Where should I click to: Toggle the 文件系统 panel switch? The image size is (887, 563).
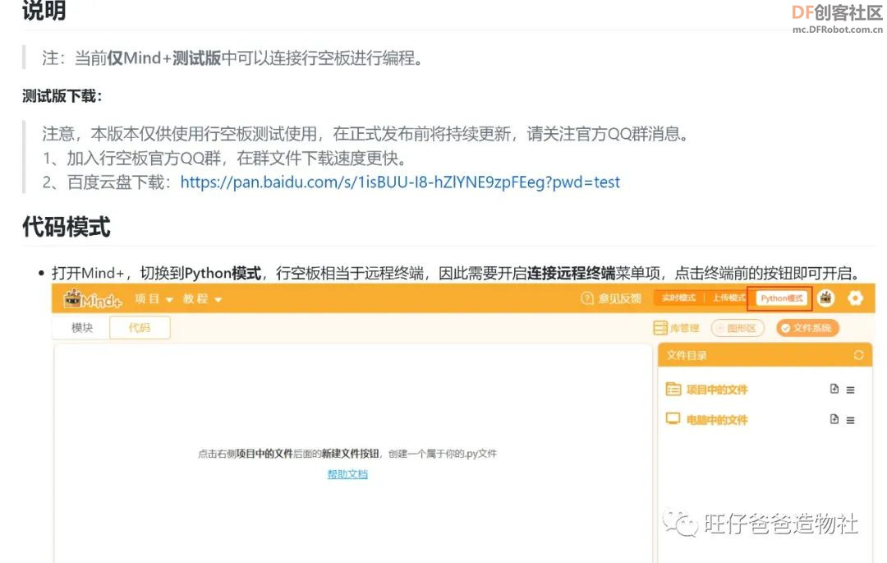coord(807,328)
